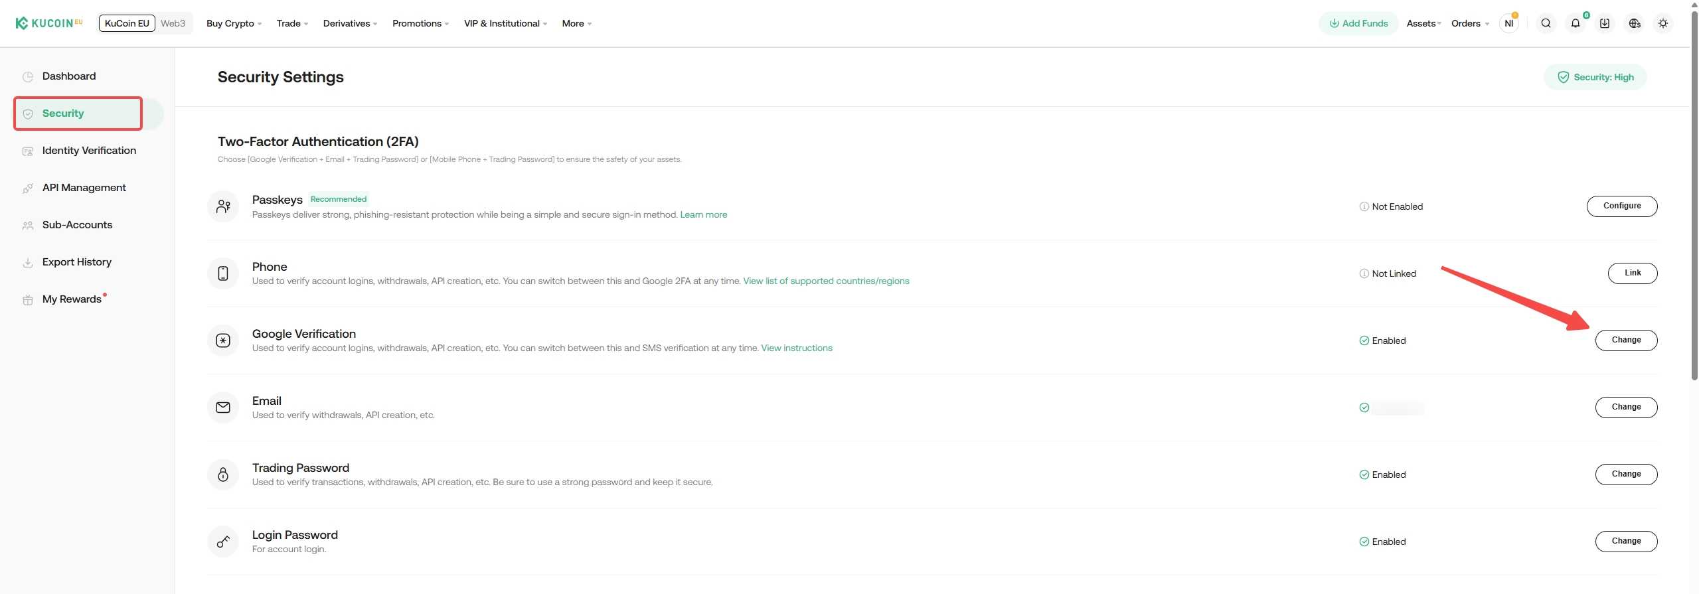This screenshot has height=594, width=1699.
Task: Open Identity Verification in sidebar
Action: tap(89, 151)
